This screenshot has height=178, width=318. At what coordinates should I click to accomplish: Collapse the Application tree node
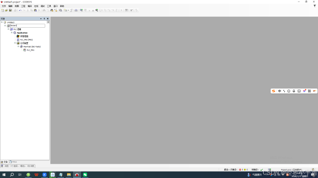11,33
